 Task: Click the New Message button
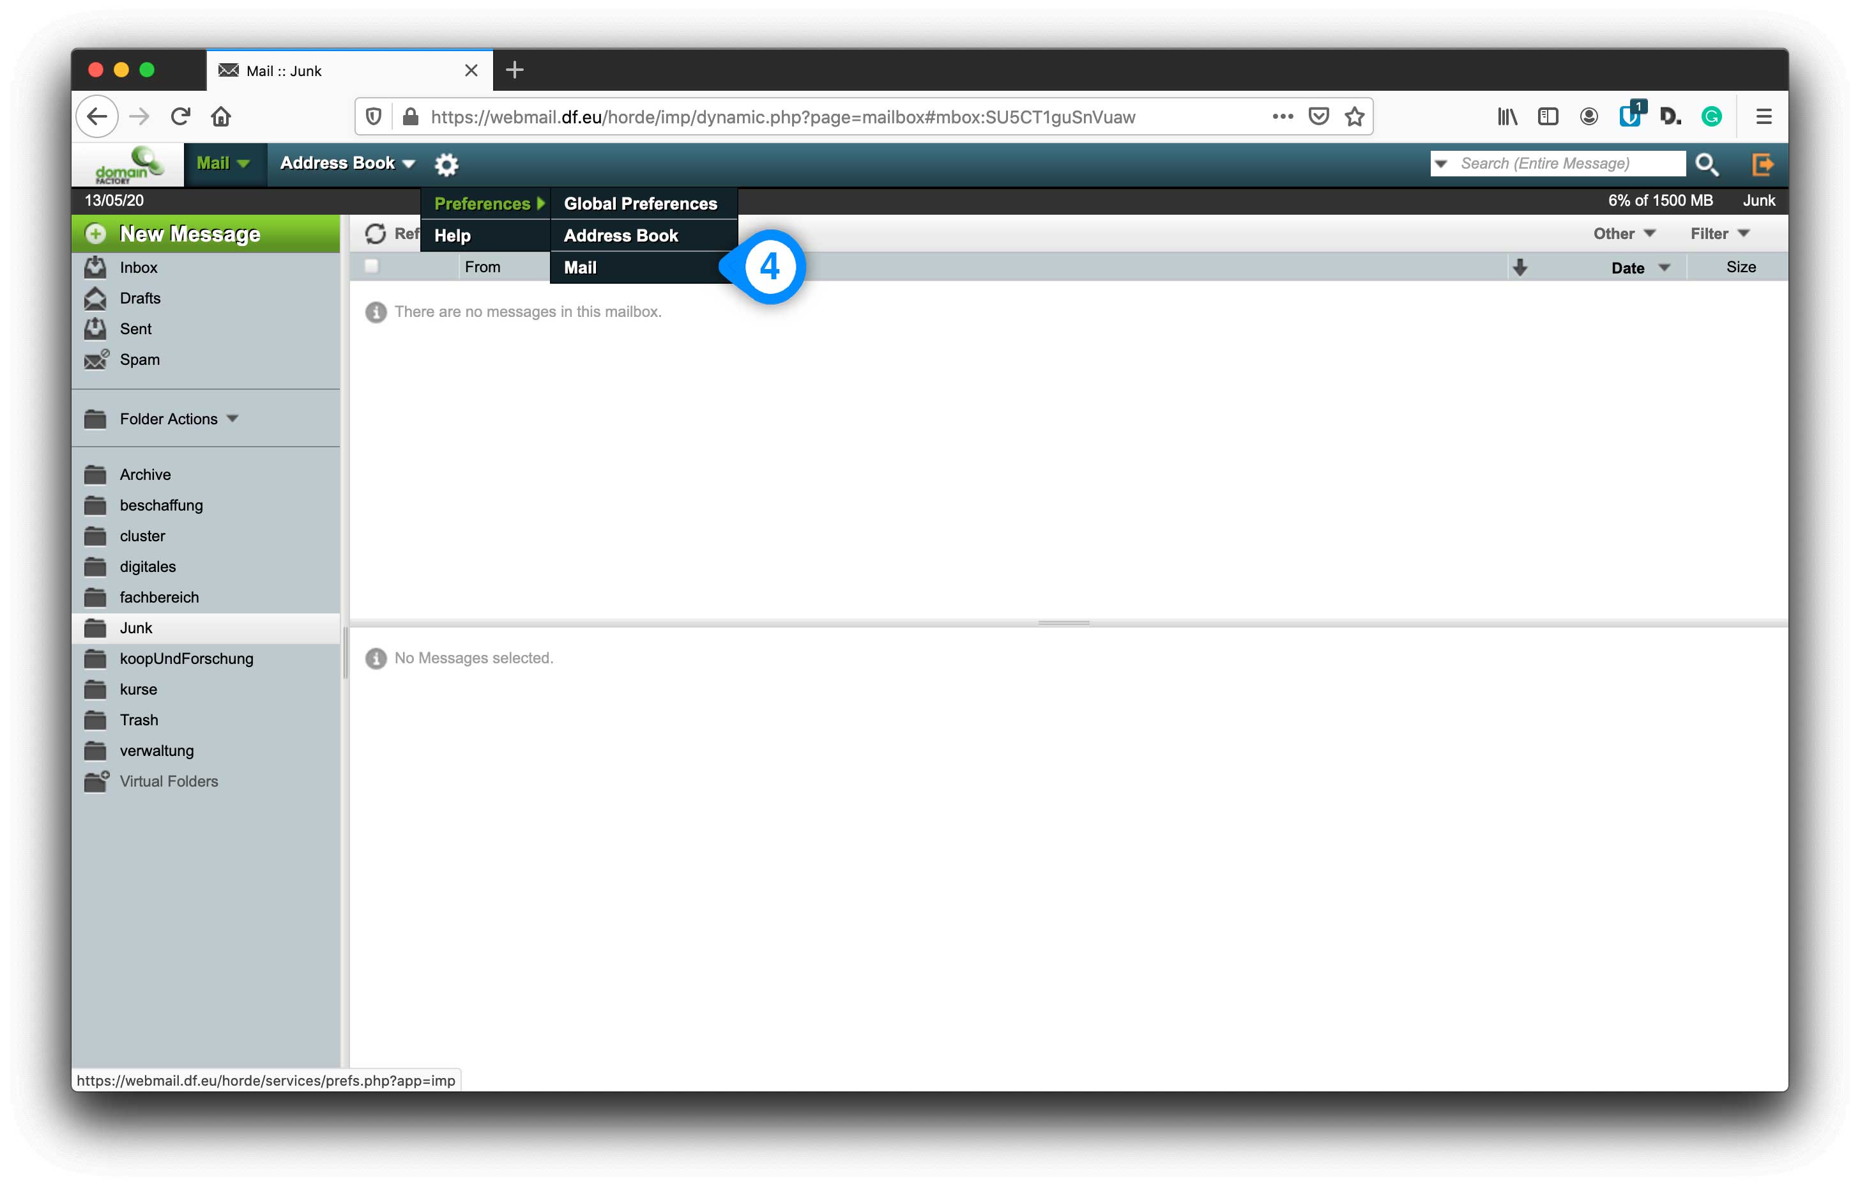[206, 233]
